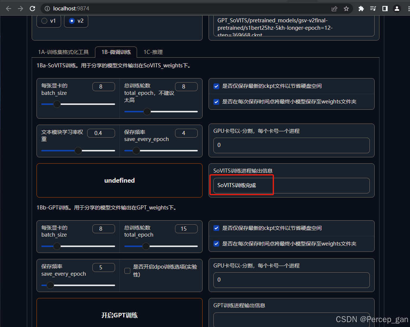Edit SoVITS total_epoch number box showing 8
The height and width of the screenshot is (327, 410).
pyautogui.click(x=186, y=87)
